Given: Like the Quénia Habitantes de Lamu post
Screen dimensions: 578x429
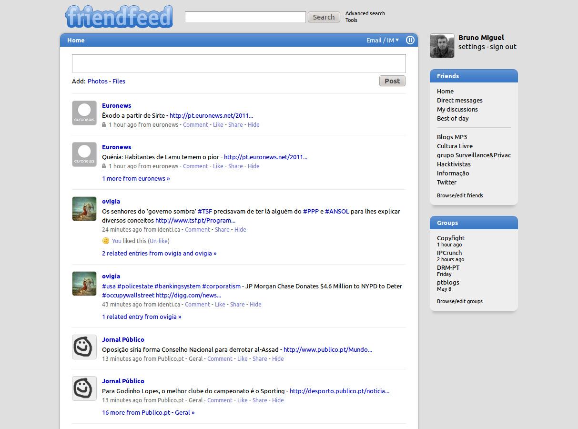Looking at the screenshot, I should [218, 166].
